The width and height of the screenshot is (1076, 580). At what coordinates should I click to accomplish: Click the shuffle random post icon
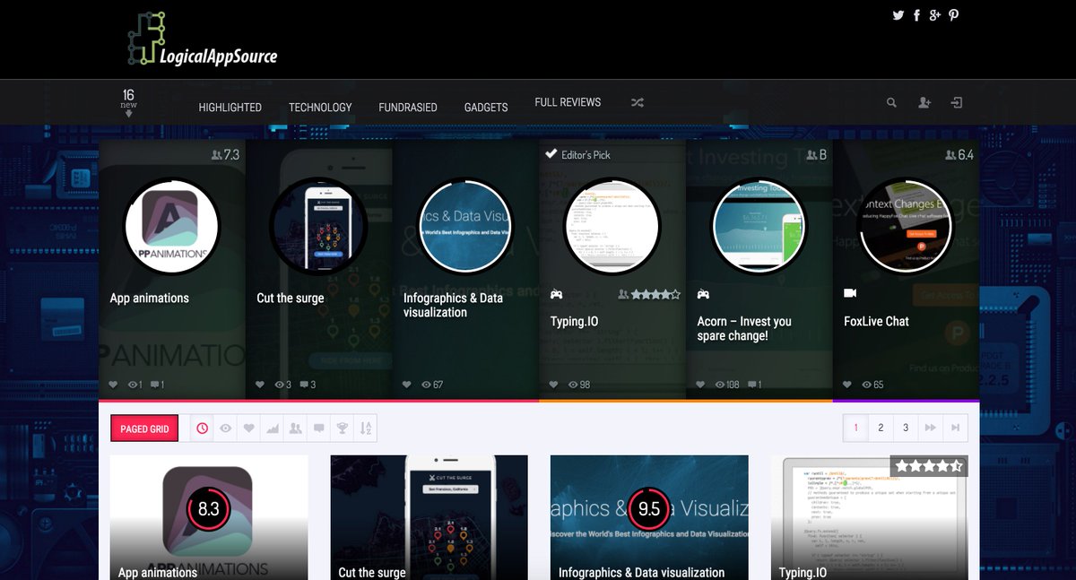coord(638,103)
